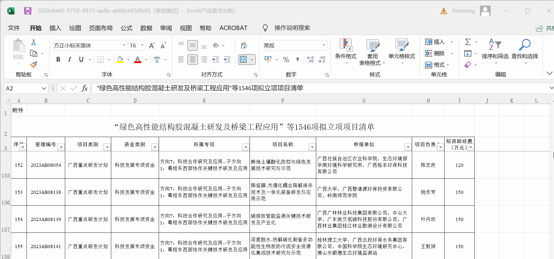Open the 数据 ribbon tab

[x=146, y=28]
